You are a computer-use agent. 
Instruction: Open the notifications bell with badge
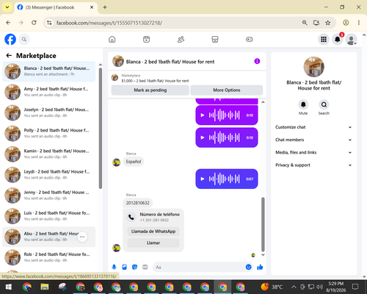point(338,39)
